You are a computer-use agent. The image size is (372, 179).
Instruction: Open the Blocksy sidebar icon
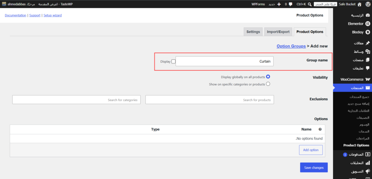(x=368, y=32)
